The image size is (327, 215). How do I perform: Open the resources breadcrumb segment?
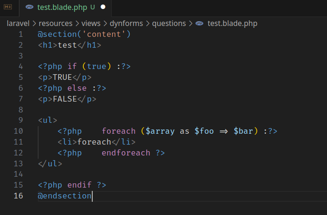pos(55,23)
